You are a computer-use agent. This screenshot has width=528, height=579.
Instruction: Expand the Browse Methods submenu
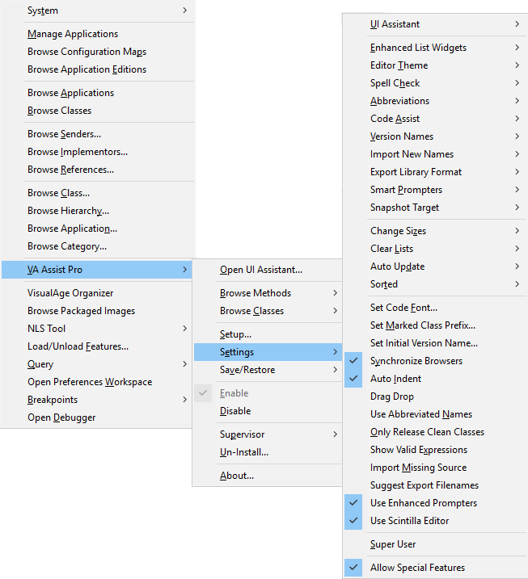point(255,293)
